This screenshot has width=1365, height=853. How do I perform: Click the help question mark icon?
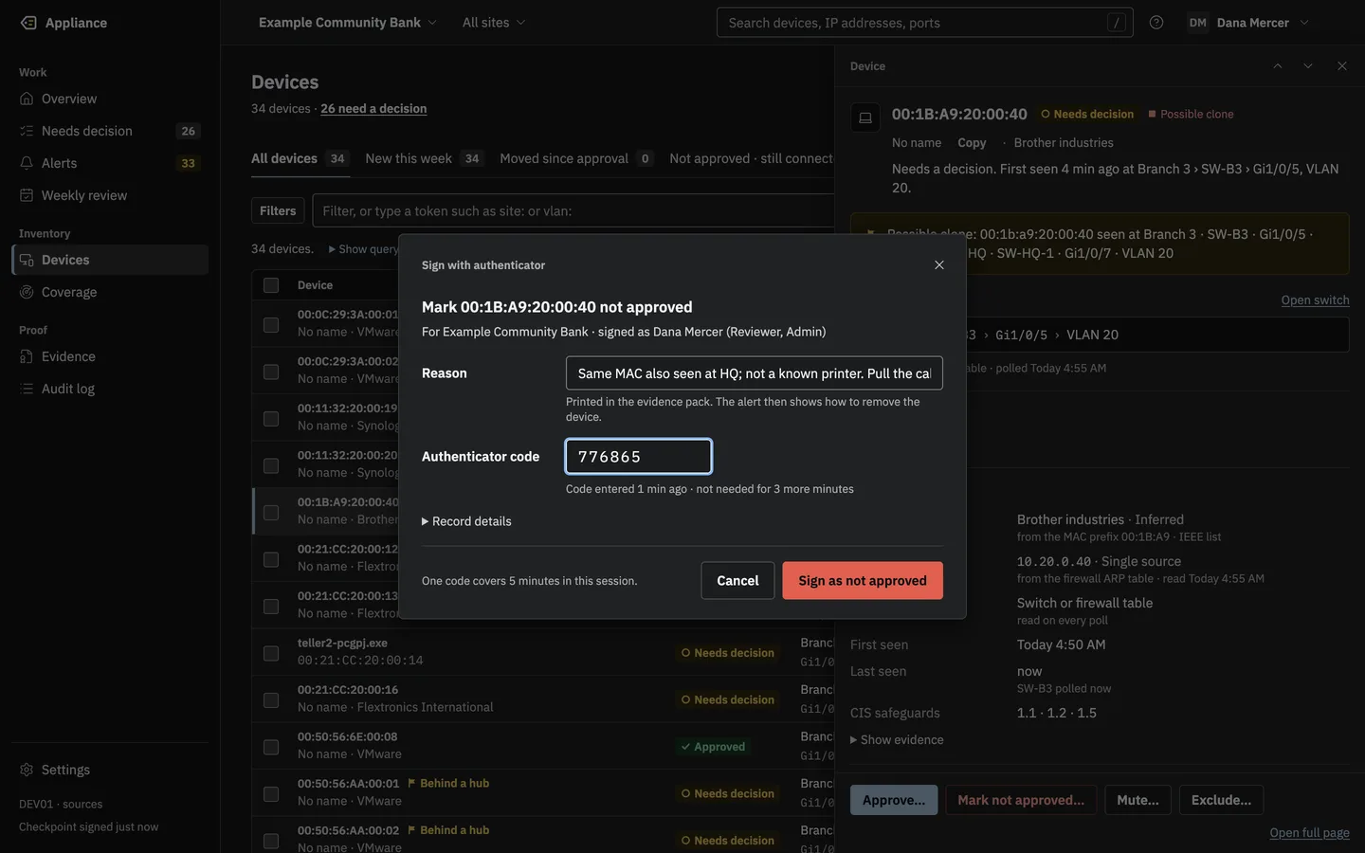click(x=1156, y=23)
